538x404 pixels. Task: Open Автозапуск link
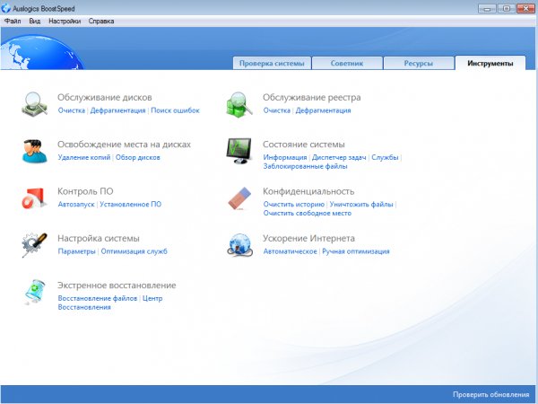[x=76, y=204]
